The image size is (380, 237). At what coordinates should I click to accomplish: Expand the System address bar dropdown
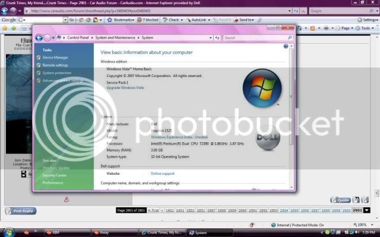click(x=210, y=38)
